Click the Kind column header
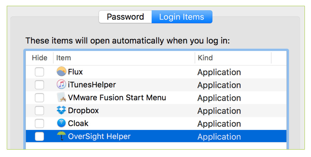The height and width of the screenshot is (157, 311). click(x=205, y=58)
